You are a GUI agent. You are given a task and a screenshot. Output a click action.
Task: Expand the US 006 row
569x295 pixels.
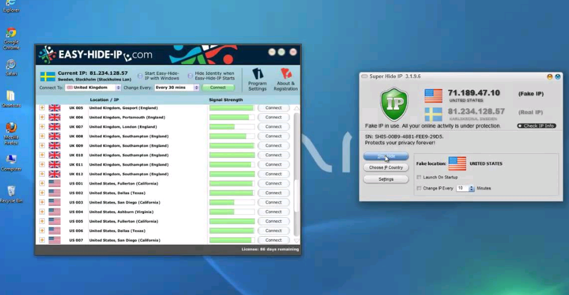[x=42, y=231]
